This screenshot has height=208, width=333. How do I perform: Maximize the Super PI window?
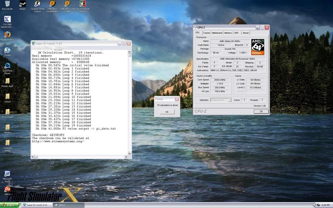[124, 44]
